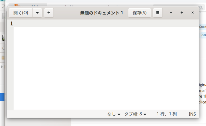Viewport: 206px width, 126px height.
Task: Create a new document with the plus icon
Action: [x=49, y=13]
